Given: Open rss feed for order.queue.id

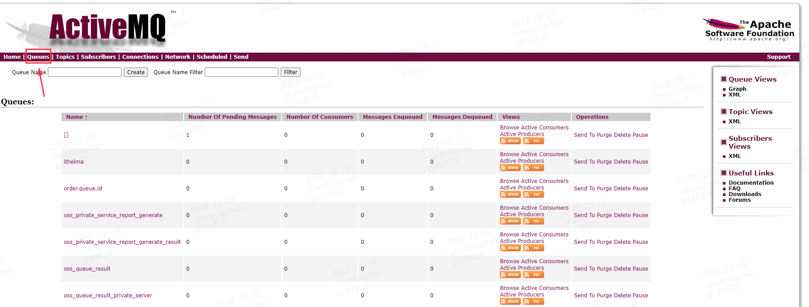Looking at the screenshot, I should click(x=534, y=194).
